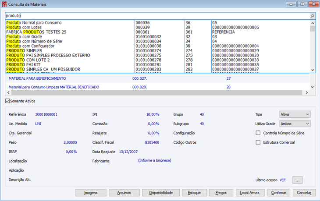Click the Referência value 30001000001

coord(46,114)
